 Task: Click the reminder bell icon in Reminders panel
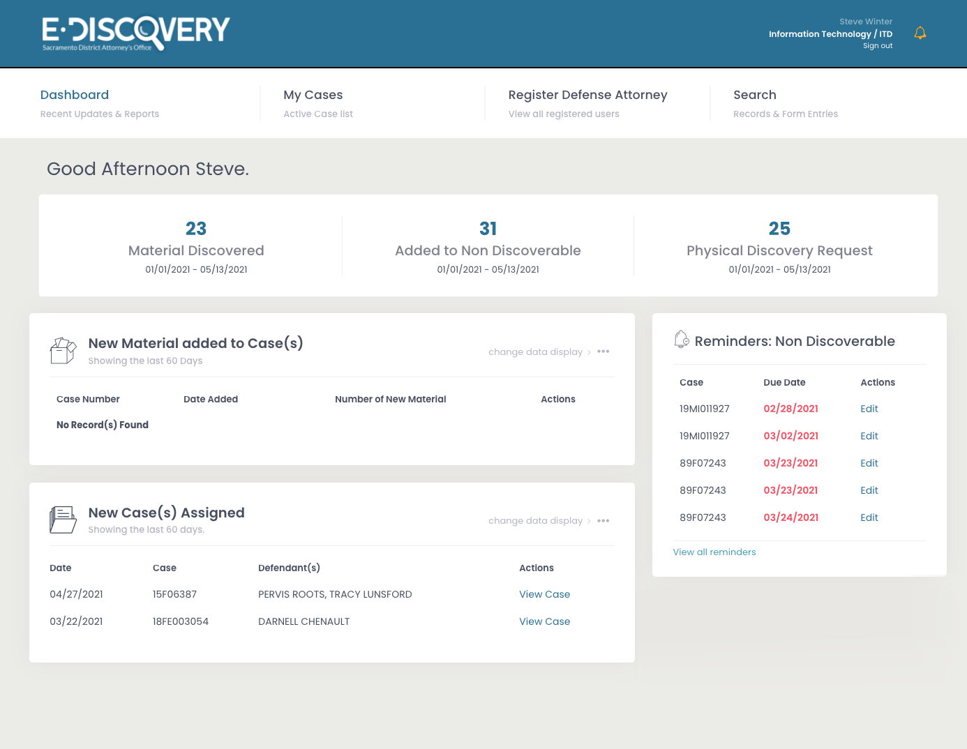point(682,339)
